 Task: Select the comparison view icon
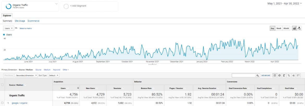(289, 75)
